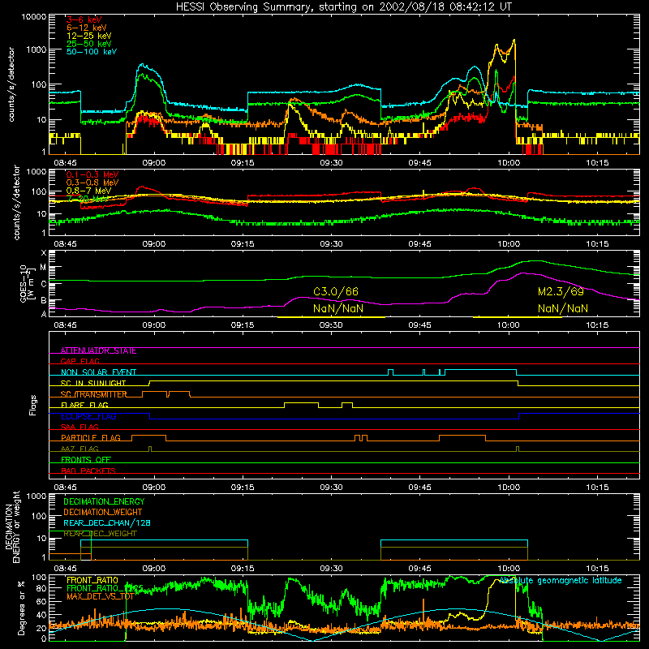Select the 6-12 keV legend label

point(86,28)
